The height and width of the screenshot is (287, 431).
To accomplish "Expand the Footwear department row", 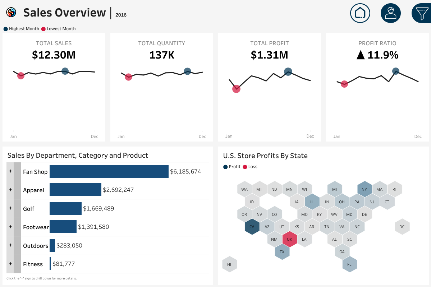I will (x=10, y=227).
